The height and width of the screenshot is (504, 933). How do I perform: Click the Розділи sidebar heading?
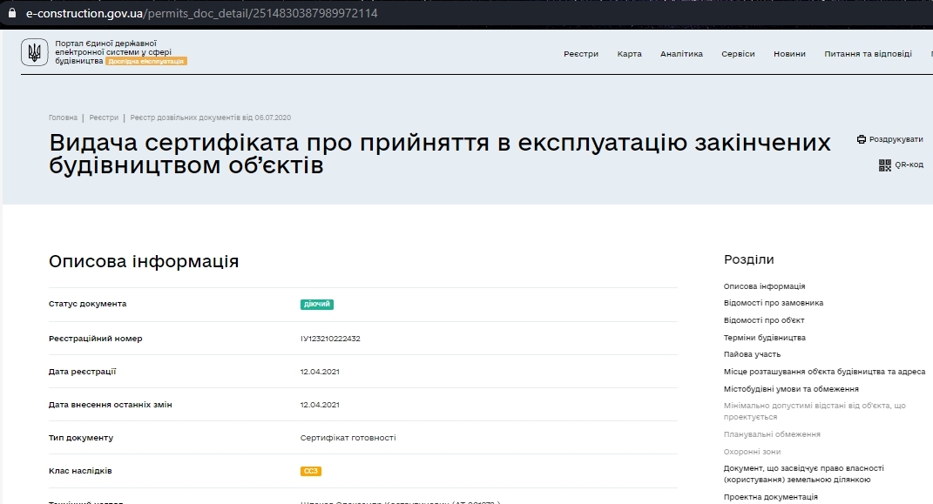tap(748, 259)
